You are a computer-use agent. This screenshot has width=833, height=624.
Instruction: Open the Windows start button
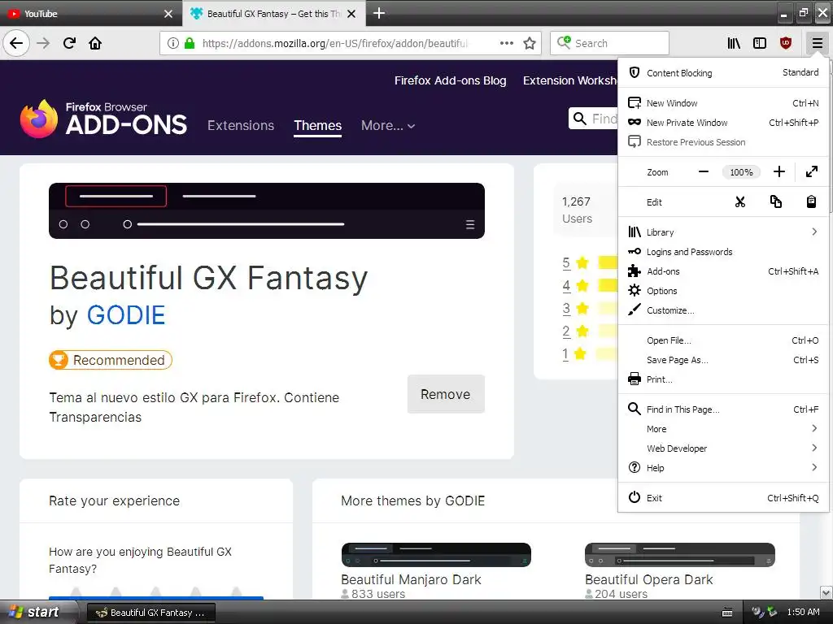(x=38, y=612)
